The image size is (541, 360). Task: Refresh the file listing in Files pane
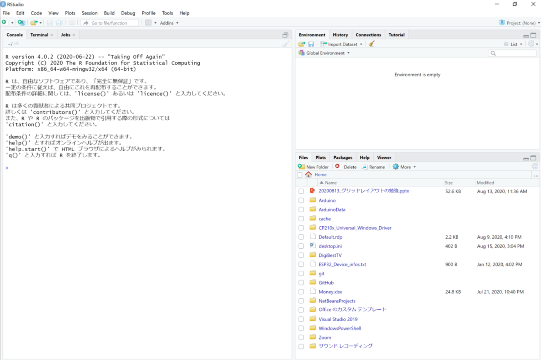(x=534, y=167)
